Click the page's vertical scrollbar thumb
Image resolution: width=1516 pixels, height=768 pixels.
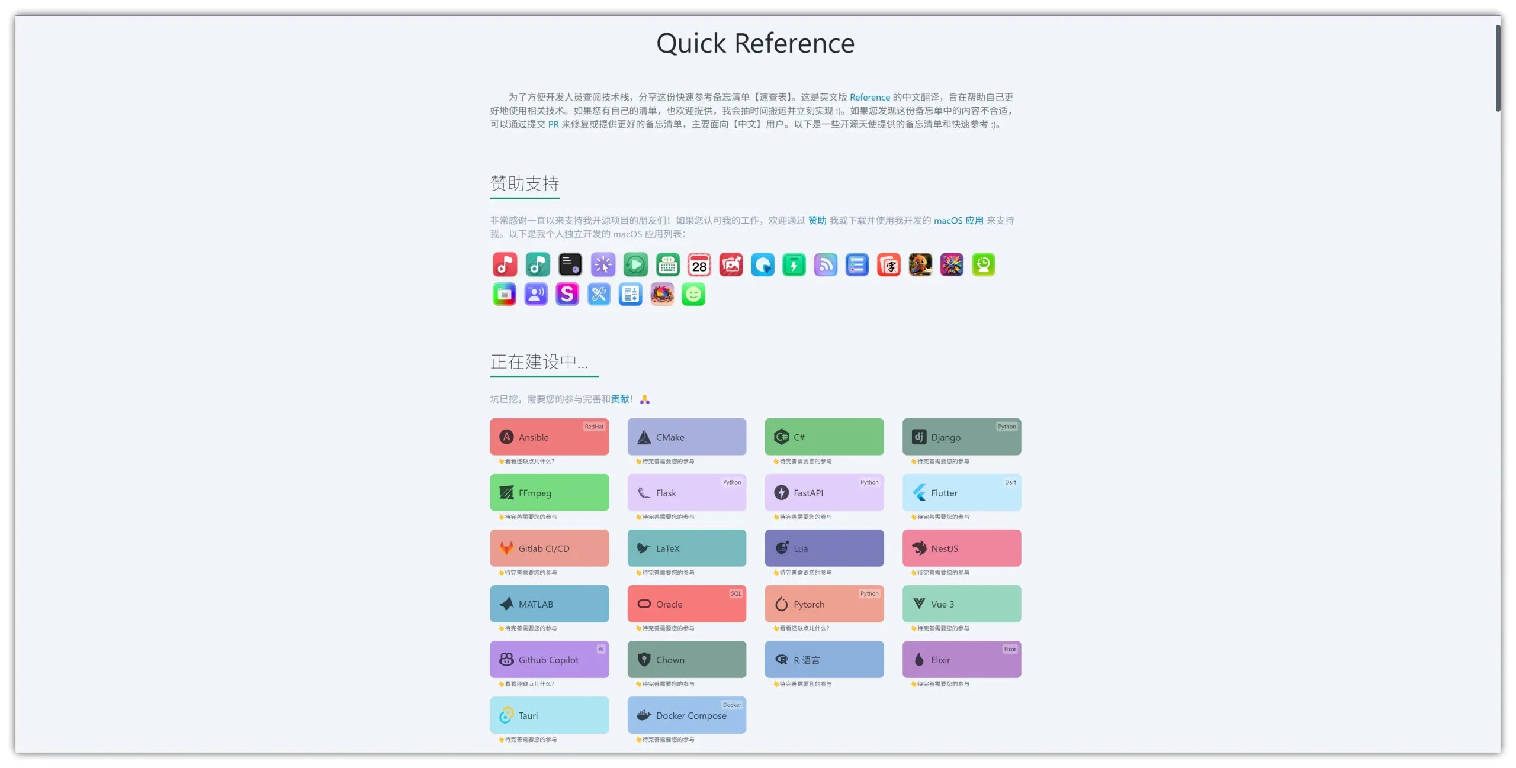pyautogui.click(x=1498, y=68)
